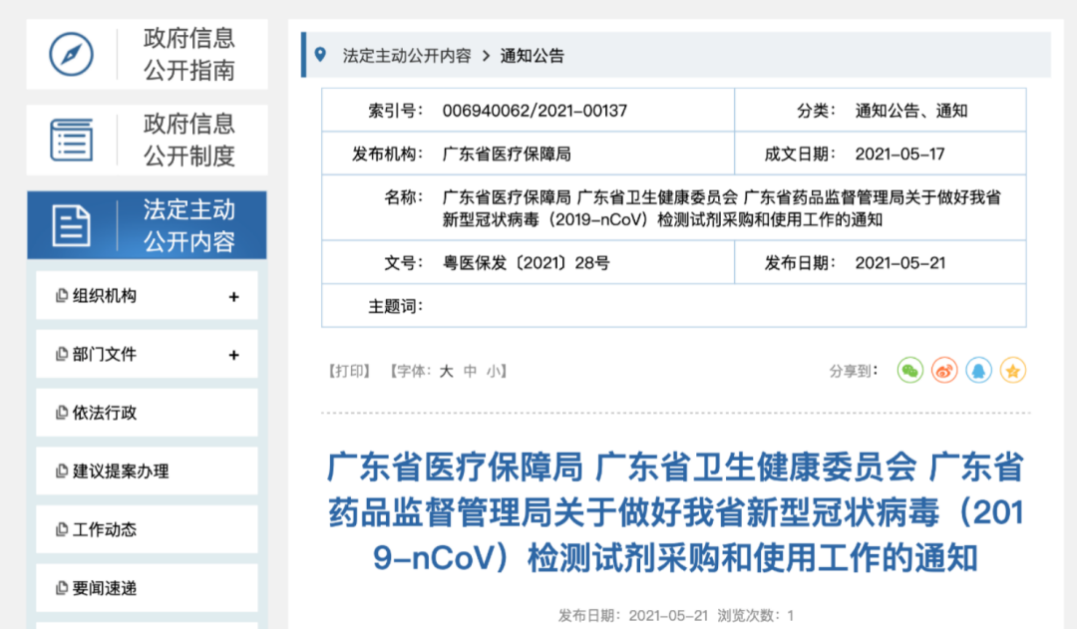The width and height of the screenshot is (1077, 629).
Task: Select the document icon in 法定主动公开内容
Action: (x=68, y=224)
